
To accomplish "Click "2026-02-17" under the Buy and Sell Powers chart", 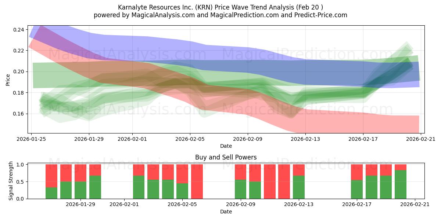I will point(357,205).
